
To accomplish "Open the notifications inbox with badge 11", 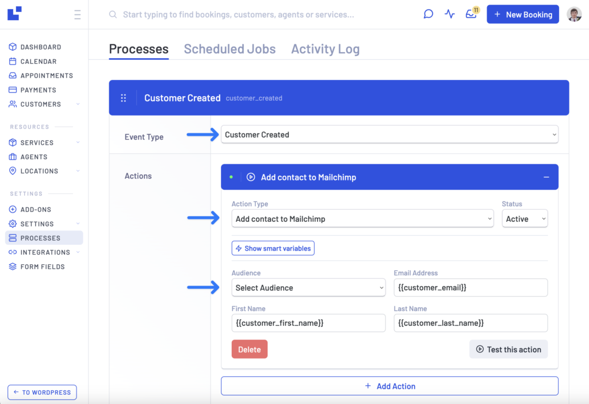I will [x=471, y=14].
